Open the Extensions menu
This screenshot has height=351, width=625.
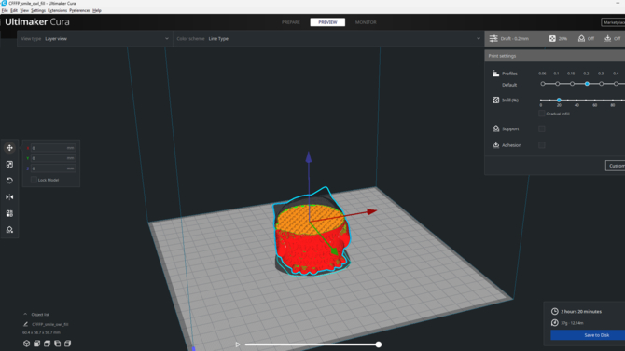pyautogui.click(x=58, y=11)
